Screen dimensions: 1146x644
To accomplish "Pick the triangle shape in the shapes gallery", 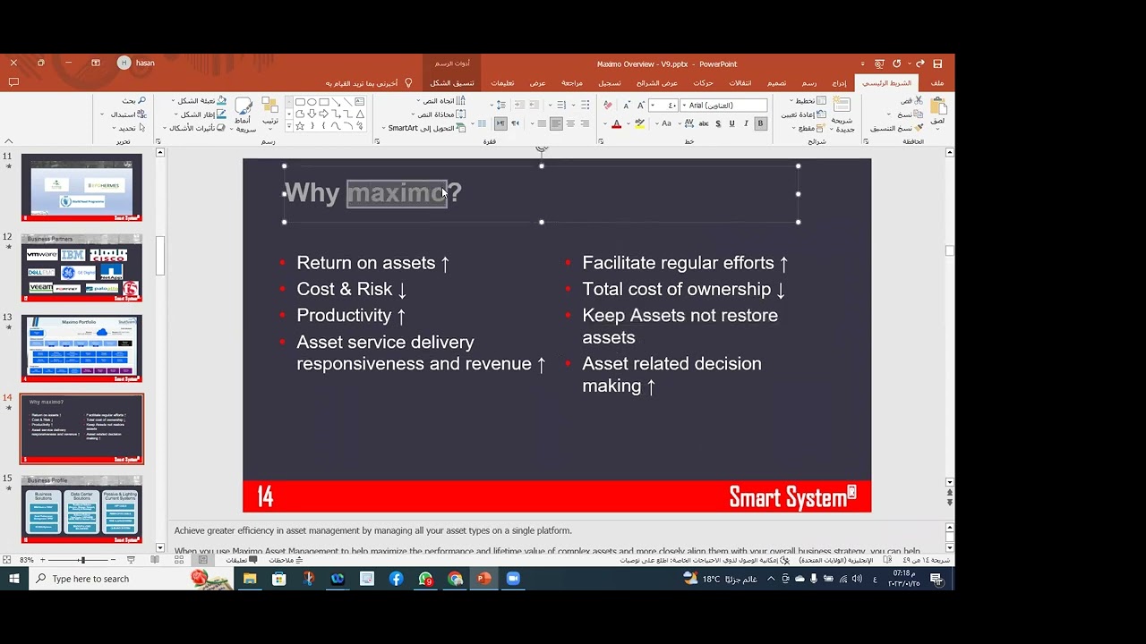I will click(x=360, y=114).
